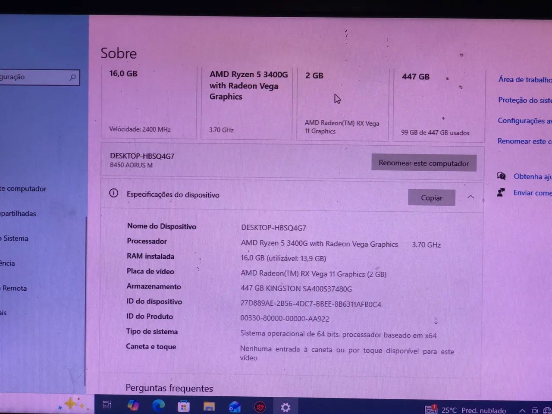Click the Placa de vídeo label
This screenshot has height=414, width=552.
150,271
